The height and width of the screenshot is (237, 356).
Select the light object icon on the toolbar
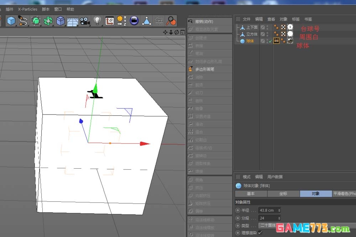click(x=97, y=21)
